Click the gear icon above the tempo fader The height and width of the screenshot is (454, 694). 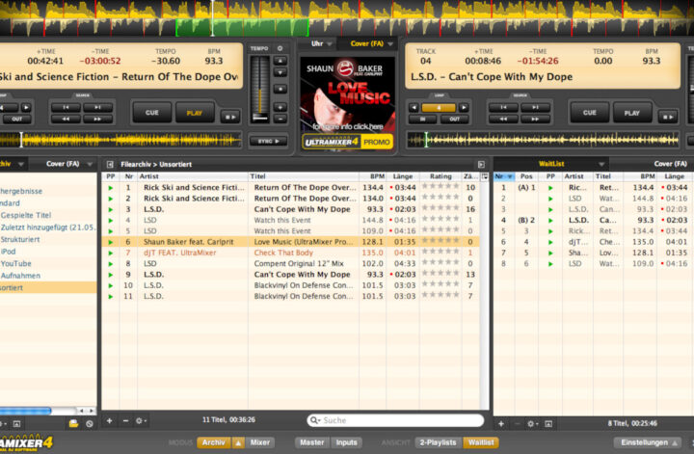pos(280,47)
